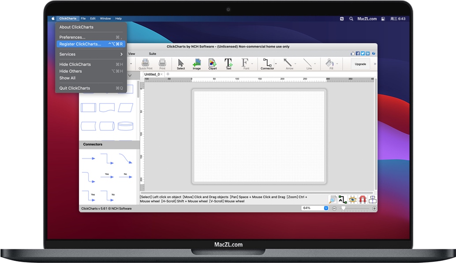This screenshot has width=456, height=263.
Task: Click the Print toolbar icon
Action: pyautogui.click(x=162, y=64)
